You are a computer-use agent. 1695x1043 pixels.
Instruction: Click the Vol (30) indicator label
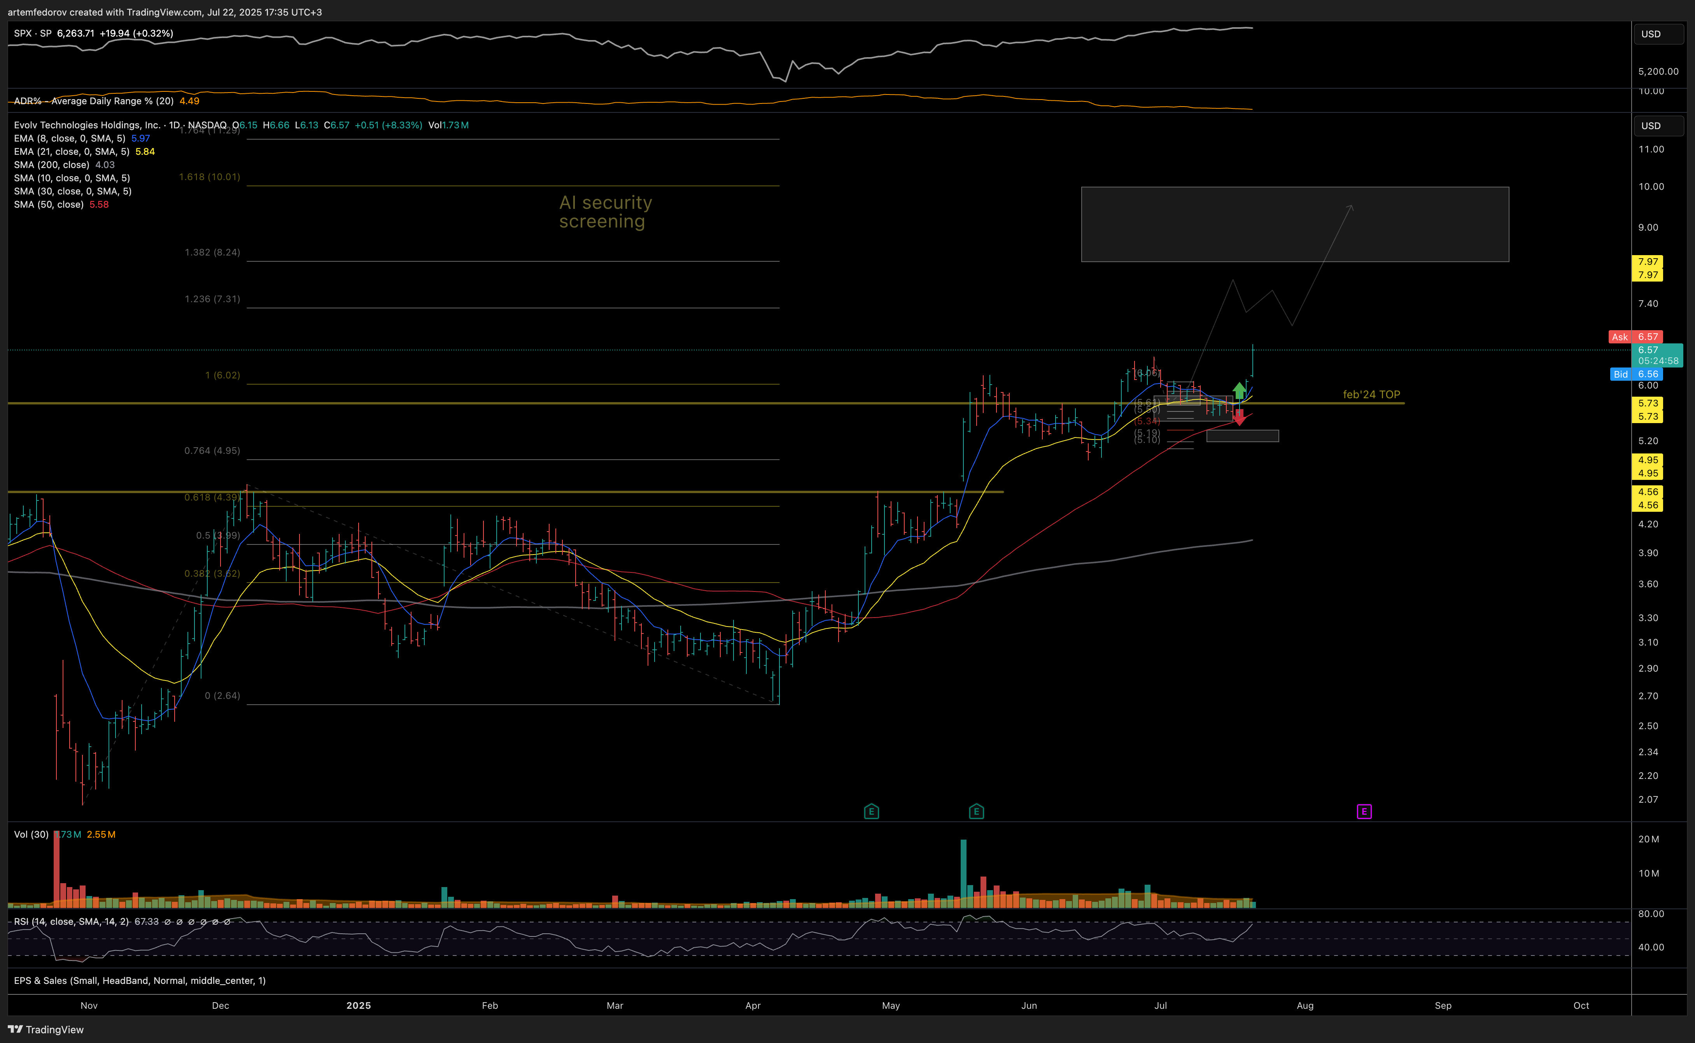[31, 834]
